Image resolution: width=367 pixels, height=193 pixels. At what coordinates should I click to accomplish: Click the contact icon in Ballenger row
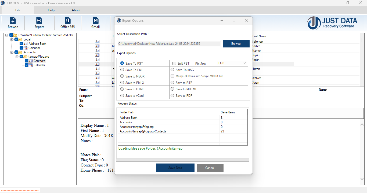point(97,42)
